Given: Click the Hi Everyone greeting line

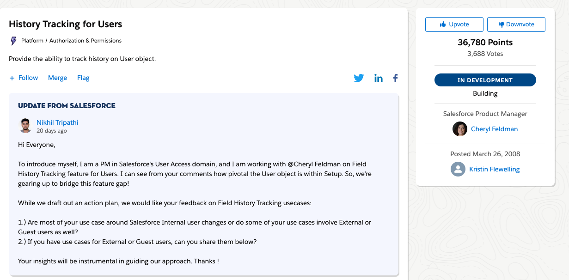Looking at the screenshot, I should coord(37,145).
